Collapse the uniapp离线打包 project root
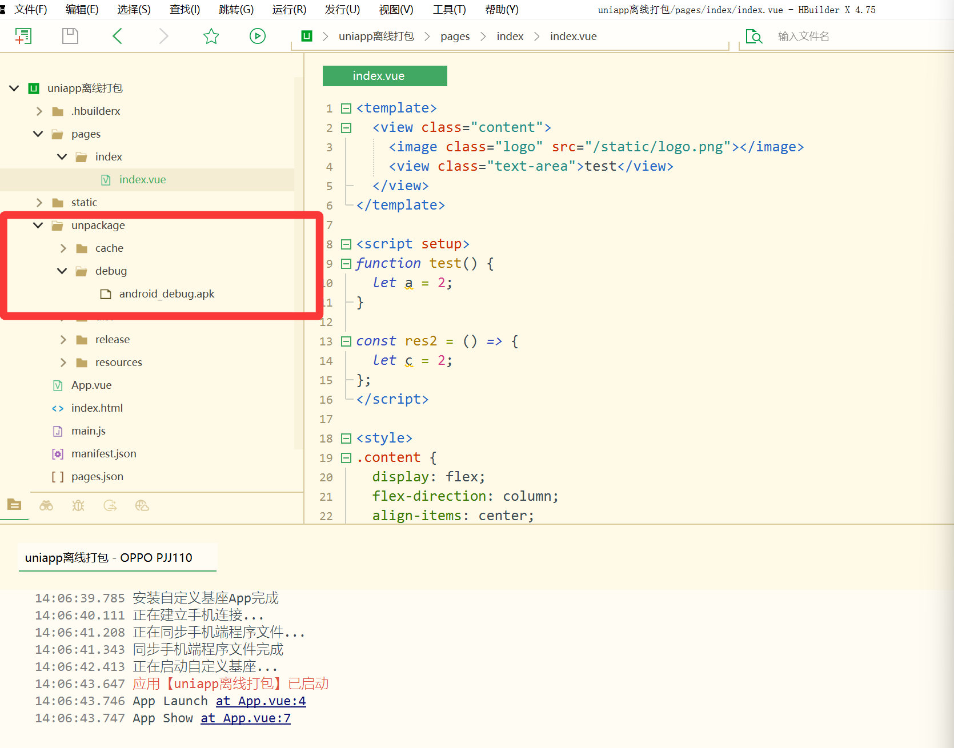The height and width of the screenshot is (748, 954). [14, 88]
